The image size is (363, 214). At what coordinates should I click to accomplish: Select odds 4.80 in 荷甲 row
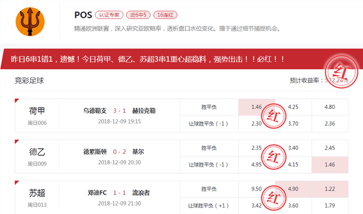click(x=330, y=107)
